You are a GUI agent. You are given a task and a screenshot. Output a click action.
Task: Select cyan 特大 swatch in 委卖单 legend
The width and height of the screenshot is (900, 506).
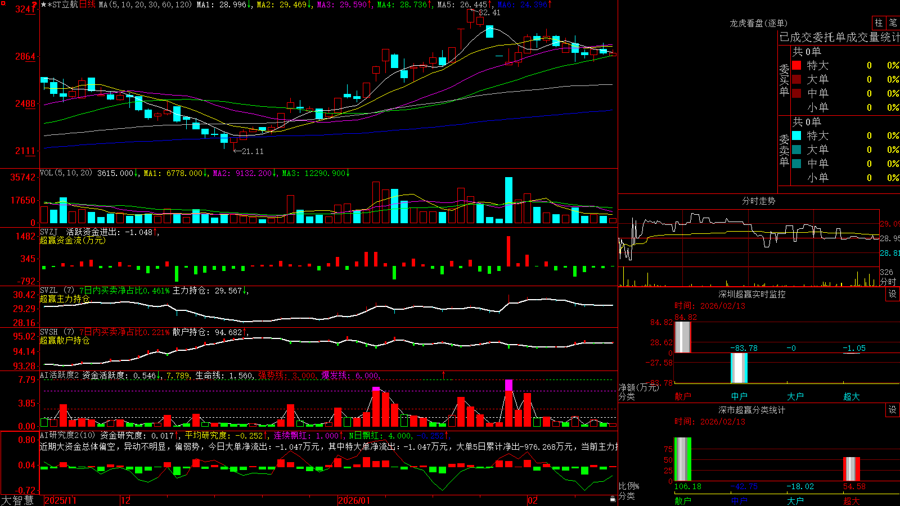796,135
